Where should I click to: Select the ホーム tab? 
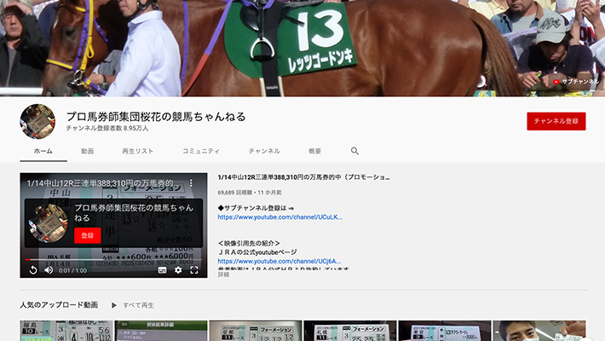point(43,151)
